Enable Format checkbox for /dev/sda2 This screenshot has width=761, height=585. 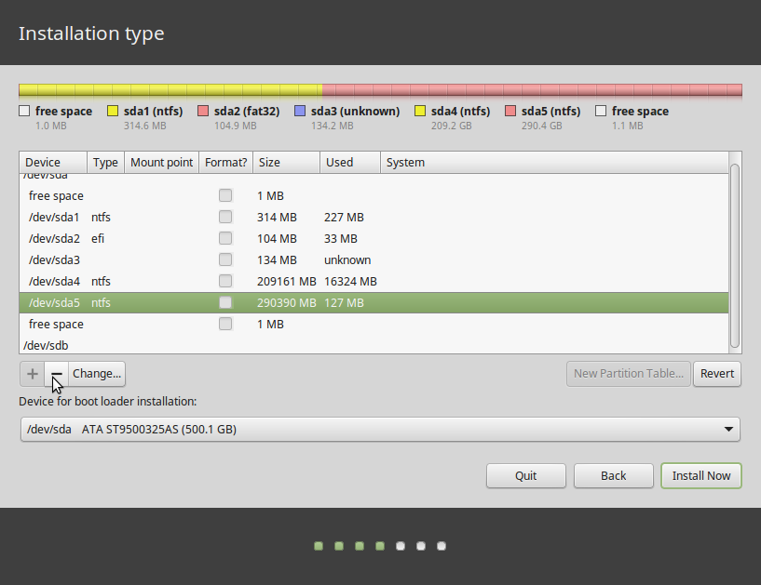tap(225, 239)
